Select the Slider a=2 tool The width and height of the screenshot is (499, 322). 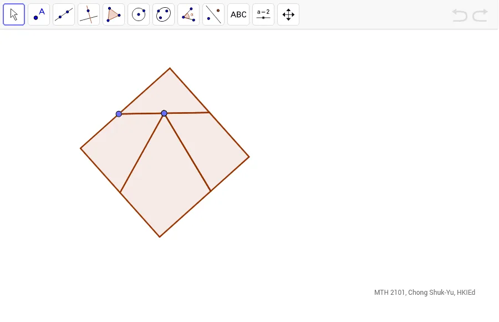point(263,14)
